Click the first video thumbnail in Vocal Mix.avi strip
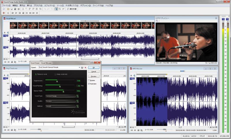This screenshot has width=231, height=139. pos(14,25)
